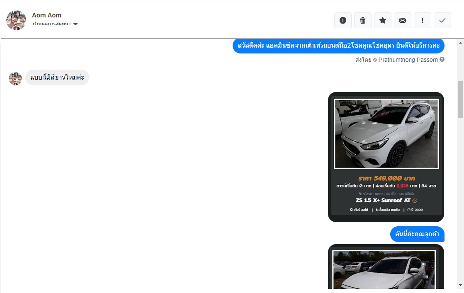Mark conversation unread with envelope icon
This screenshot has width=464, height=293.
point(403,20)
